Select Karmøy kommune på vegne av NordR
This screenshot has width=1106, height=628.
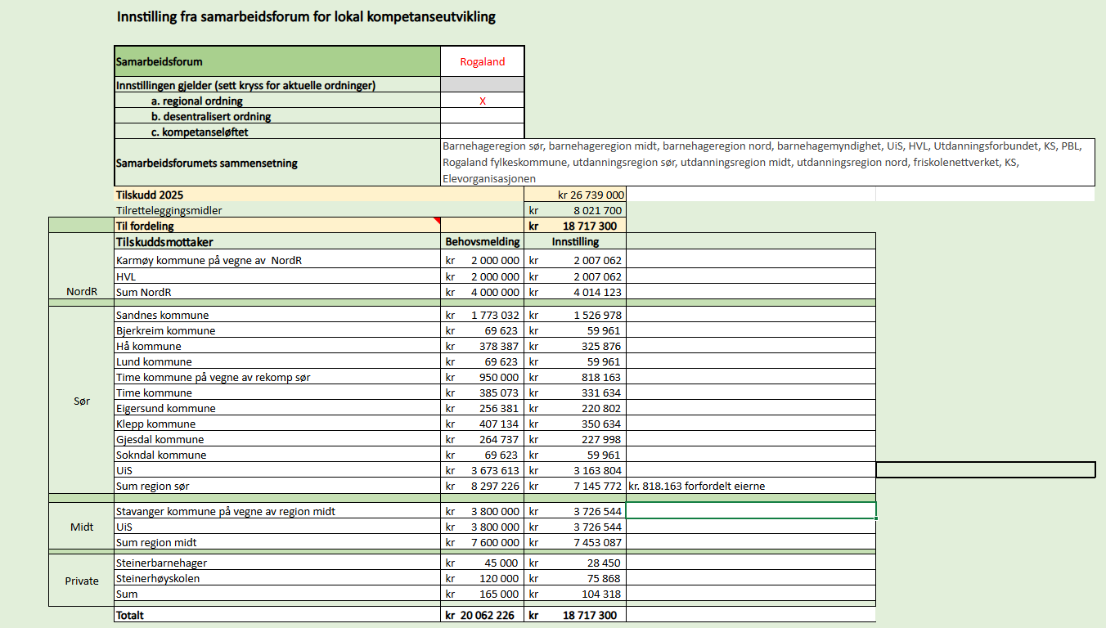(x=277, y=261)
